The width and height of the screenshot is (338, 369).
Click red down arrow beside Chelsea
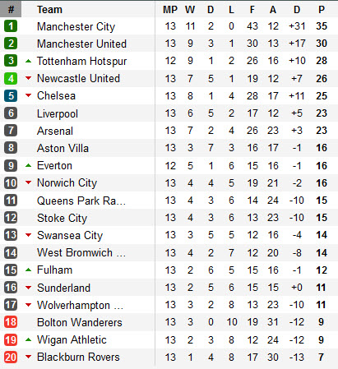pyautogui.click(x=28, y=95)
